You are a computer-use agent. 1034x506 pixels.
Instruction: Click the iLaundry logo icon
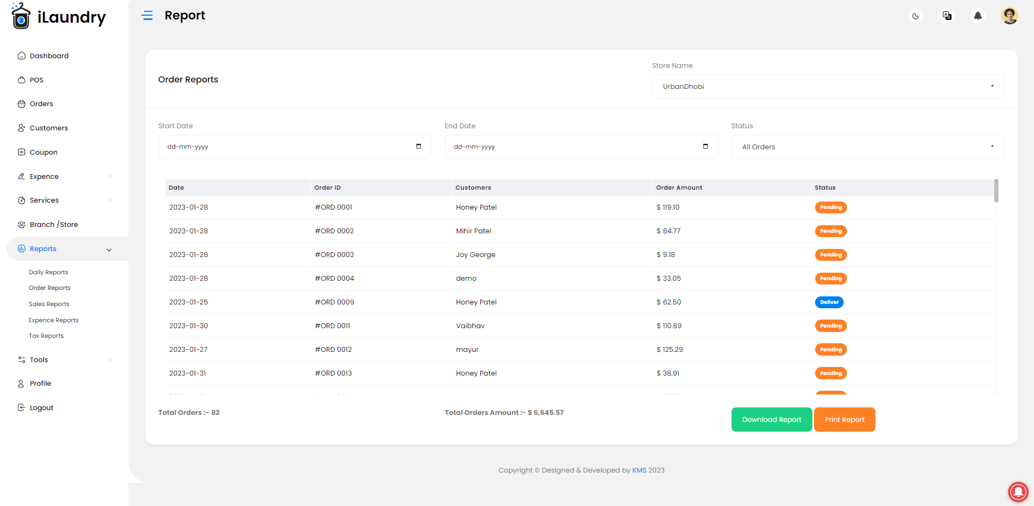(x=20, y=16)
